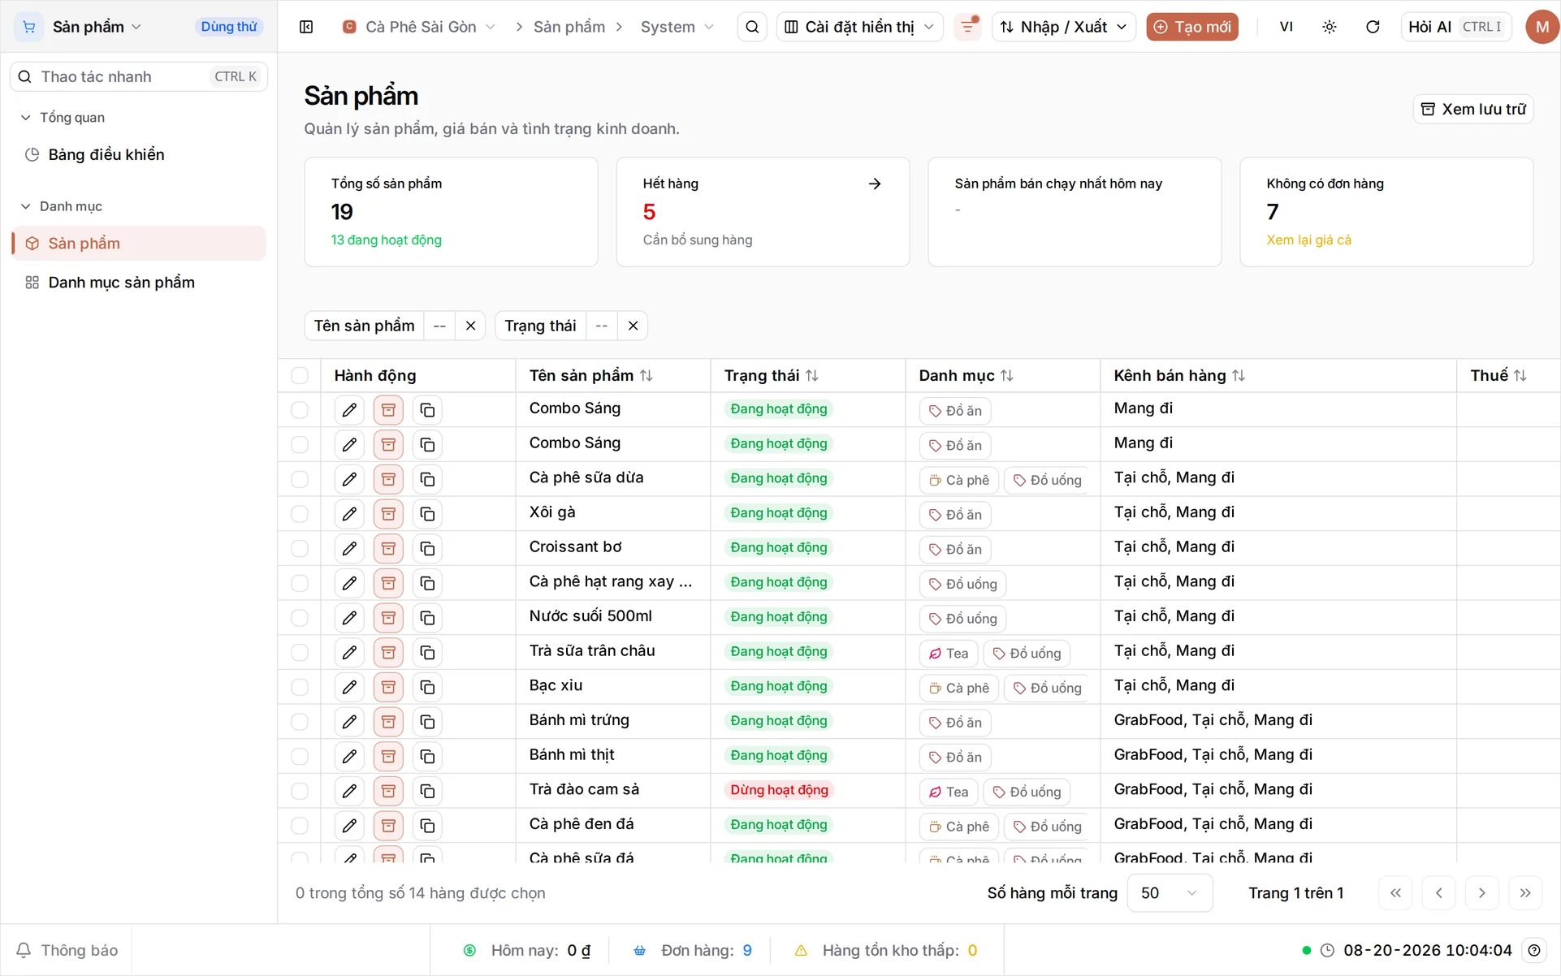Archive the Xôi gà product
The image size is (1561, 976).
pos(388,514)
